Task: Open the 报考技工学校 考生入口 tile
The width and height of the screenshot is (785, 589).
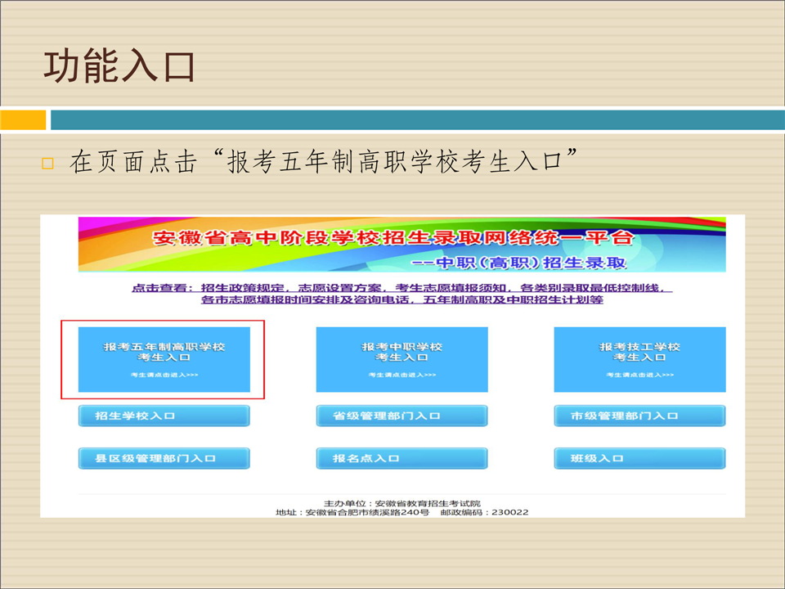Action: [639, 358]
